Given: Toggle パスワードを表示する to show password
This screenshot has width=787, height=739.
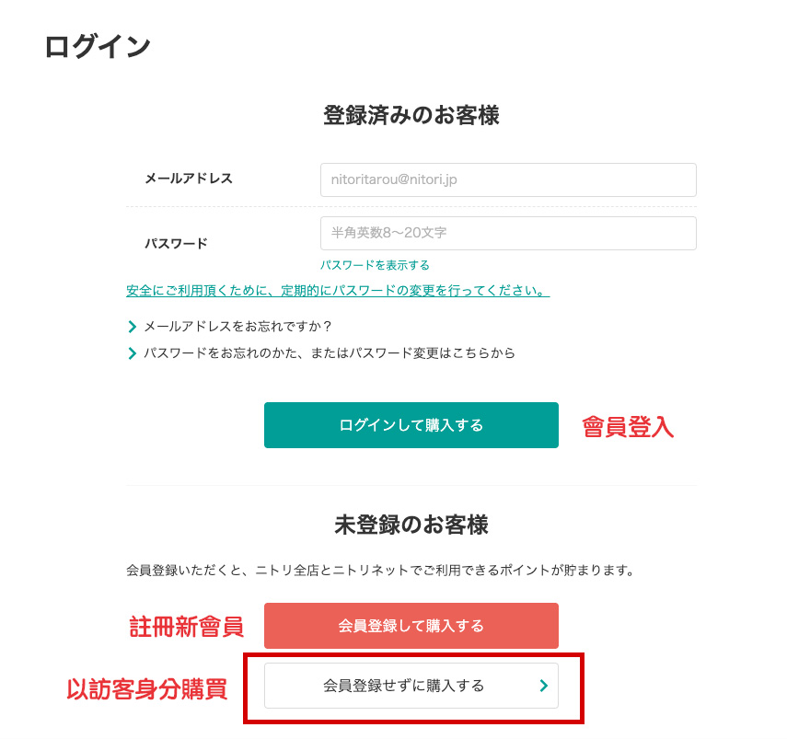Looking at the screenshot, I should [x=375, y=265].
